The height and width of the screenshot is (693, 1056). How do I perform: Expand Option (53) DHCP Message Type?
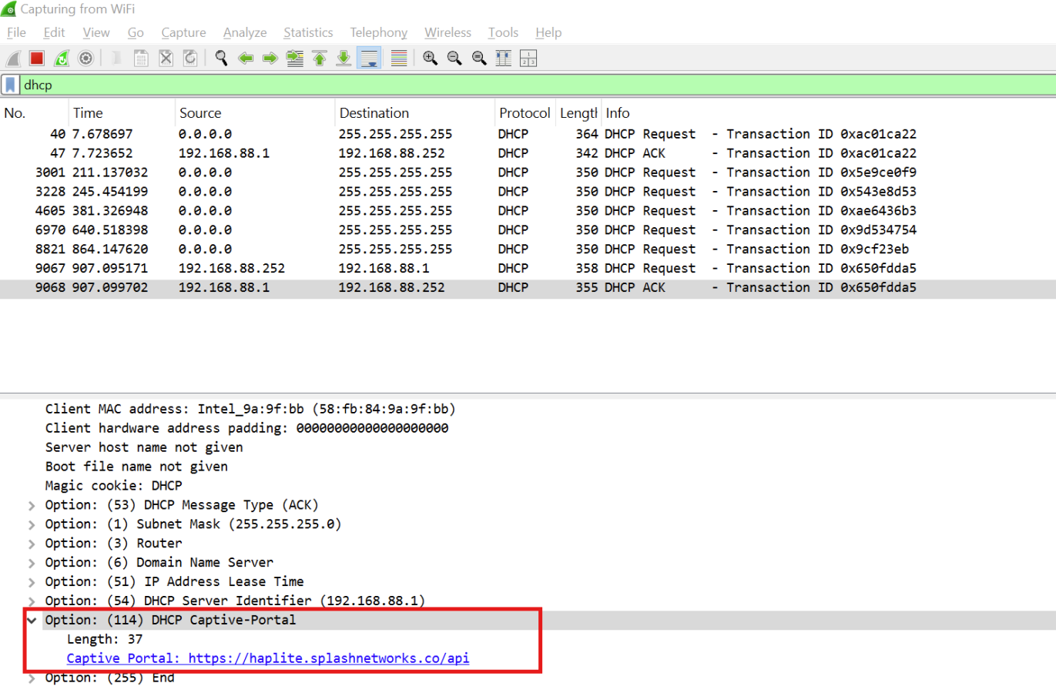pyautogui.click(x=32, y=506)
